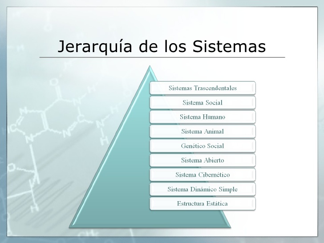Click the Sistema Humano label
This screenshot has width=324, height=243.
202,117
